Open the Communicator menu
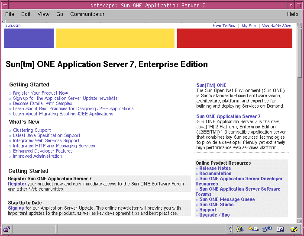 [87, 14]
